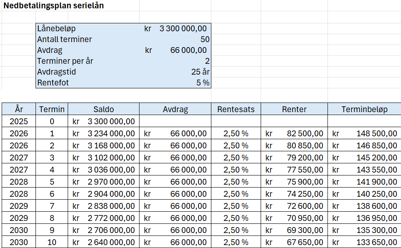Select the 'Rentesats' column header
This screenshot has height=248, width=401.
click(x=236, y=109)
